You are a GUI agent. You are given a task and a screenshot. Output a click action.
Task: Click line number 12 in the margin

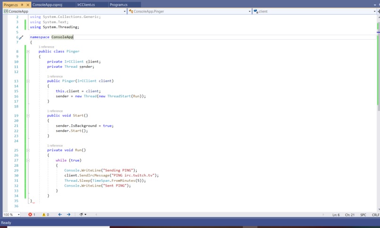coord(16,72)
